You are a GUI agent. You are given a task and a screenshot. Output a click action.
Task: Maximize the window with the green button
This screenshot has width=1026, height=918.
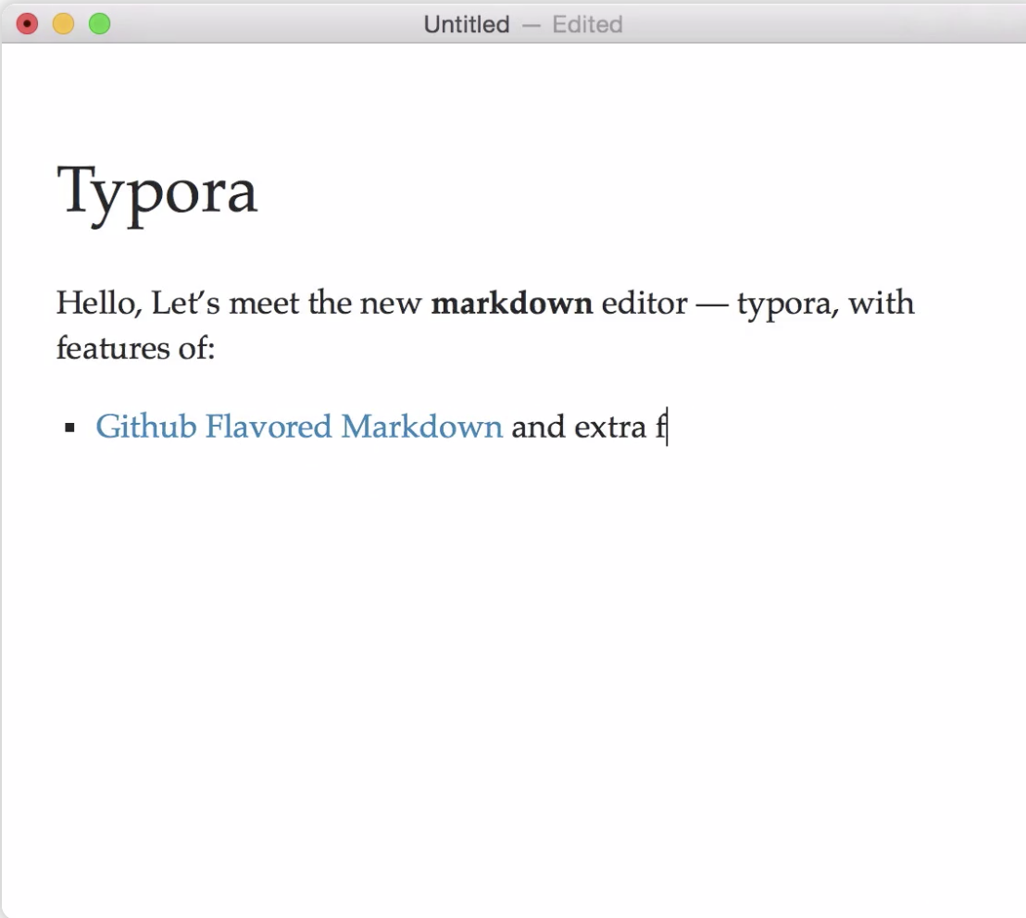coord(99,24)
